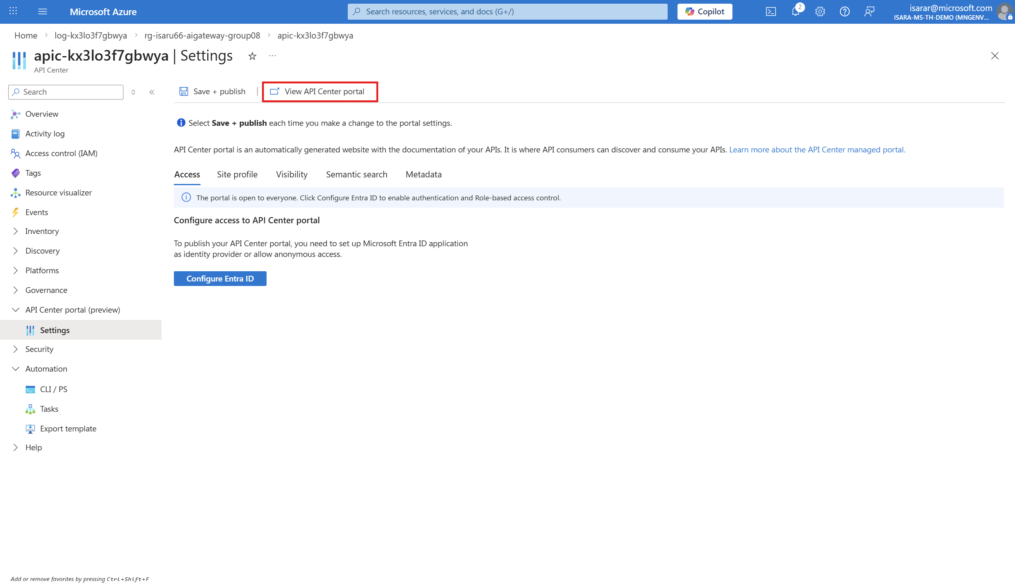Expand the Security group
The image size is (1015, 583).
[x=16, y=349]
